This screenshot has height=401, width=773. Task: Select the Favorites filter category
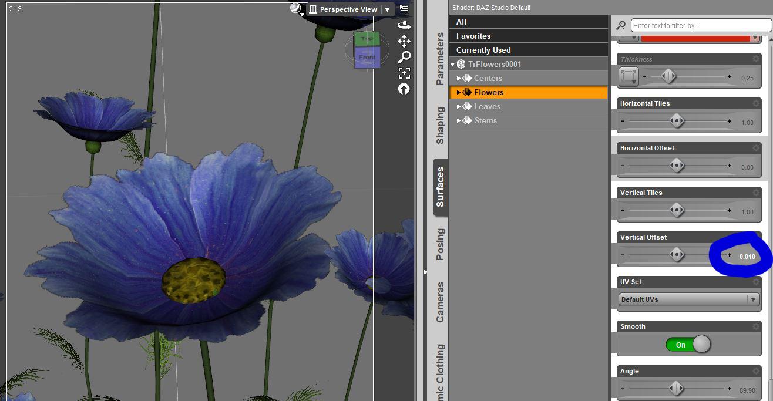[x=529, y=36]
